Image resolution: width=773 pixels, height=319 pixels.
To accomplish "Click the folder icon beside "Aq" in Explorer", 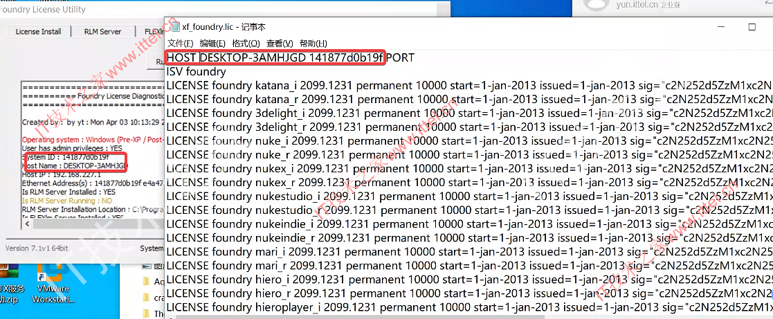I will coord(145,282).
